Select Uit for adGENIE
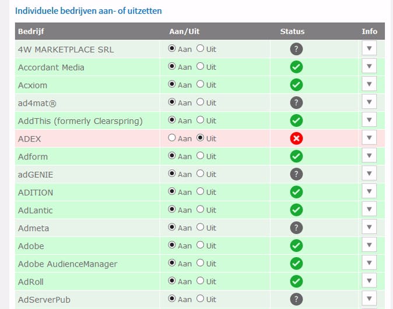The height and width of the screenshot is (309, 393). tap(200, 173)
